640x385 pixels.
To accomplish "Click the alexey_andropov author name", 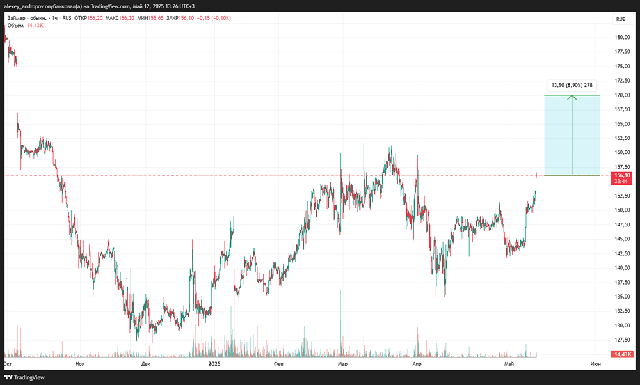I will point(24,6).
